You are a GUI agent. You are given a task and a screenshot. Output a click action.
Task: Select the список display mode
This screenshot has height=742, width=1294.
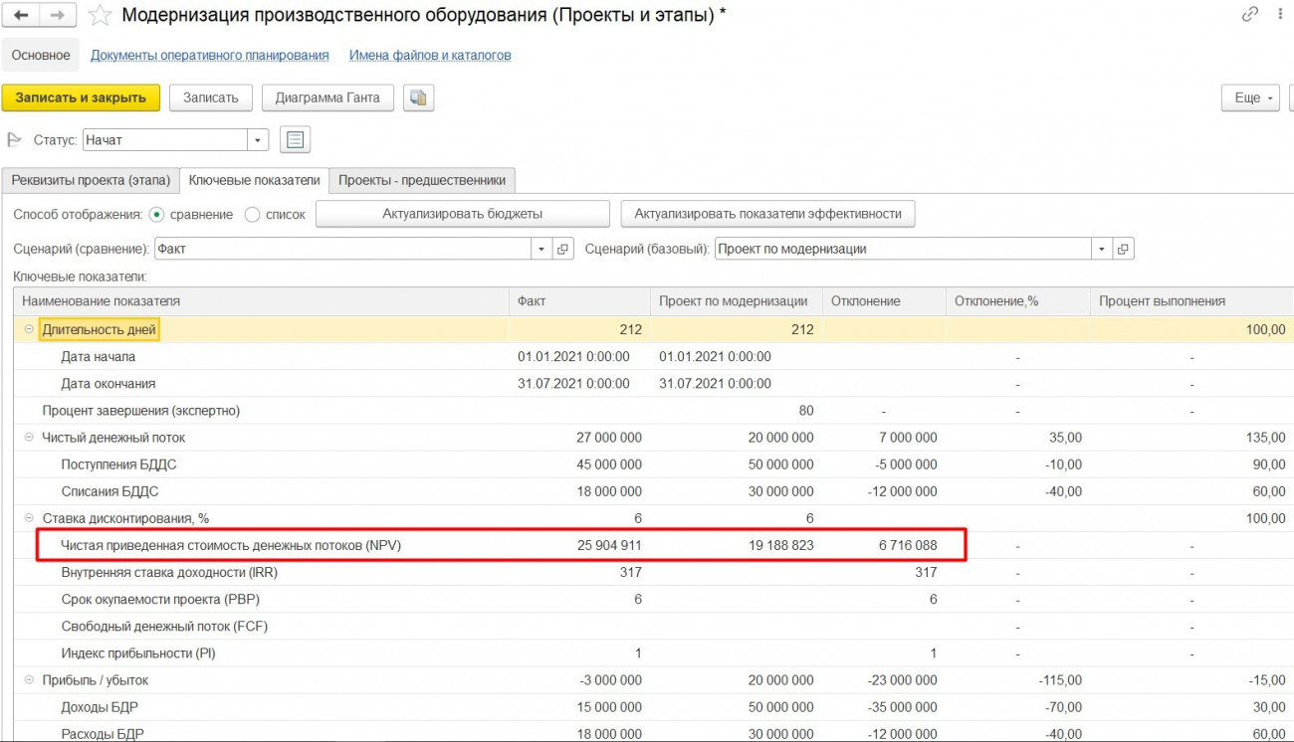[x=252, y=214]
